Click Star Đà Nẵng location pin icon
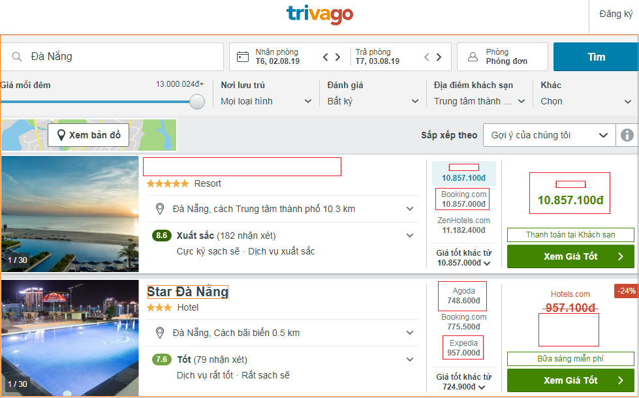Viewport: 639px width, 398px height. click(160, 333)
